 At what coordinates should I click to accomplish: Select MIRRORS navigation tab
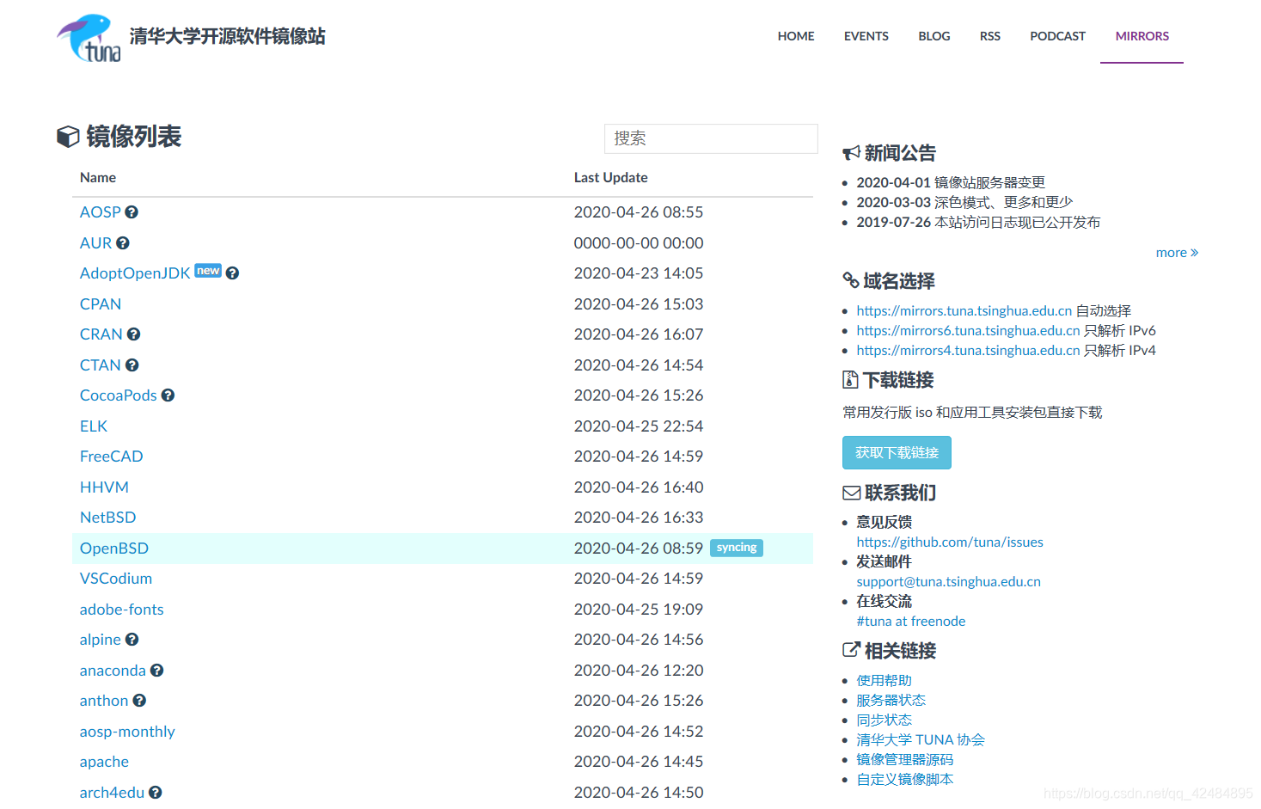tap(1142, 36)
